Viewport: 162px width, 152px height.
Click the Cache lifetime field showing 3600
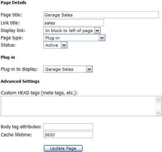(68, 135)
